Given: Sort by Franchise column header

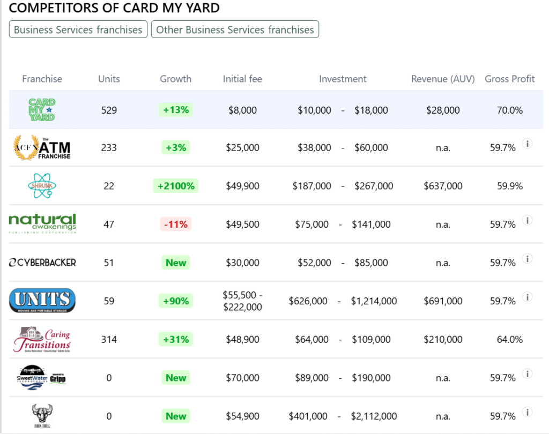Looking at the screenshot, I should pos(42,79).
